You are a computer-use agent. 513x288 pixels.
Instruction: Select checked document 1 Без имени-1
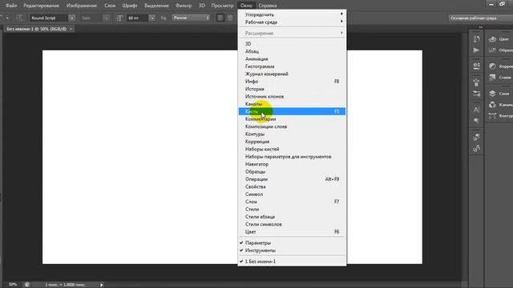pyautogui.click(x=292, y=262)
